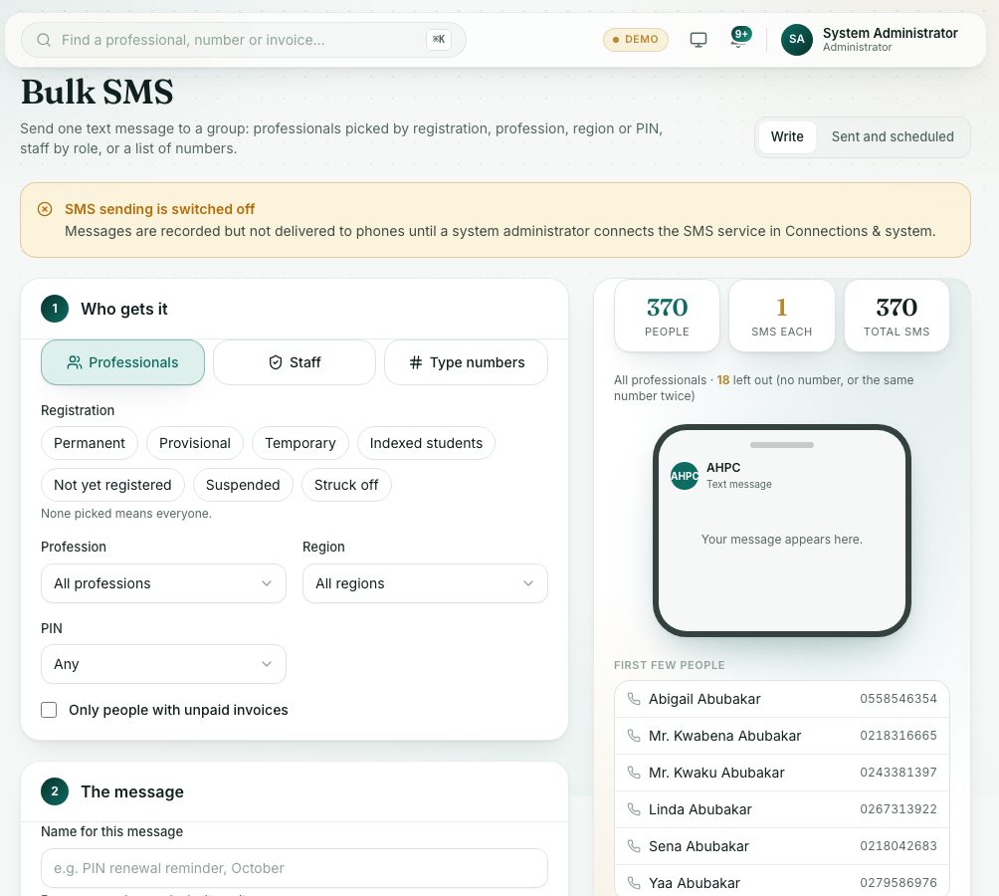999x896 pixels.
Task: Select the Type numbers recipient tab
Action: (x=467, y=362)
